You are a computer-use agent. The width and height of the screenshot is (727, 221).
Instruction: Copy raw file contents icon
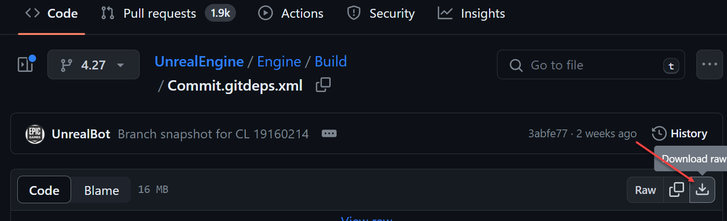(x=676, y=190)
